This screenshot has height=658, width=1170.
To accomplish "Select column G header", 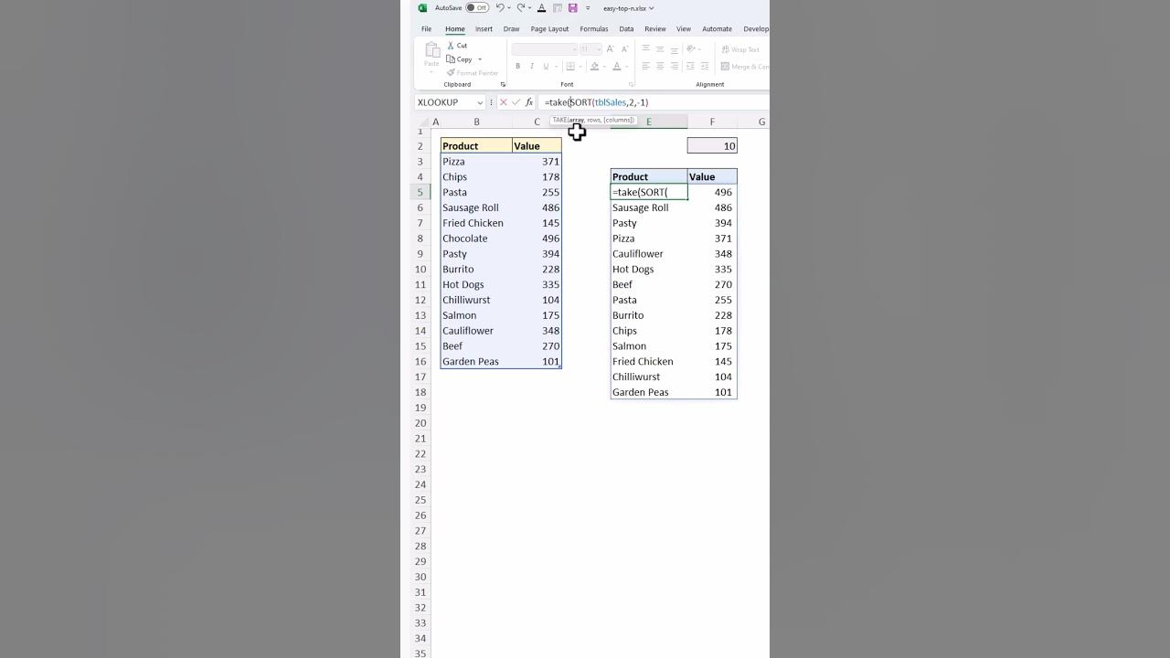I will pyautogui.click(x=760, y=122).
